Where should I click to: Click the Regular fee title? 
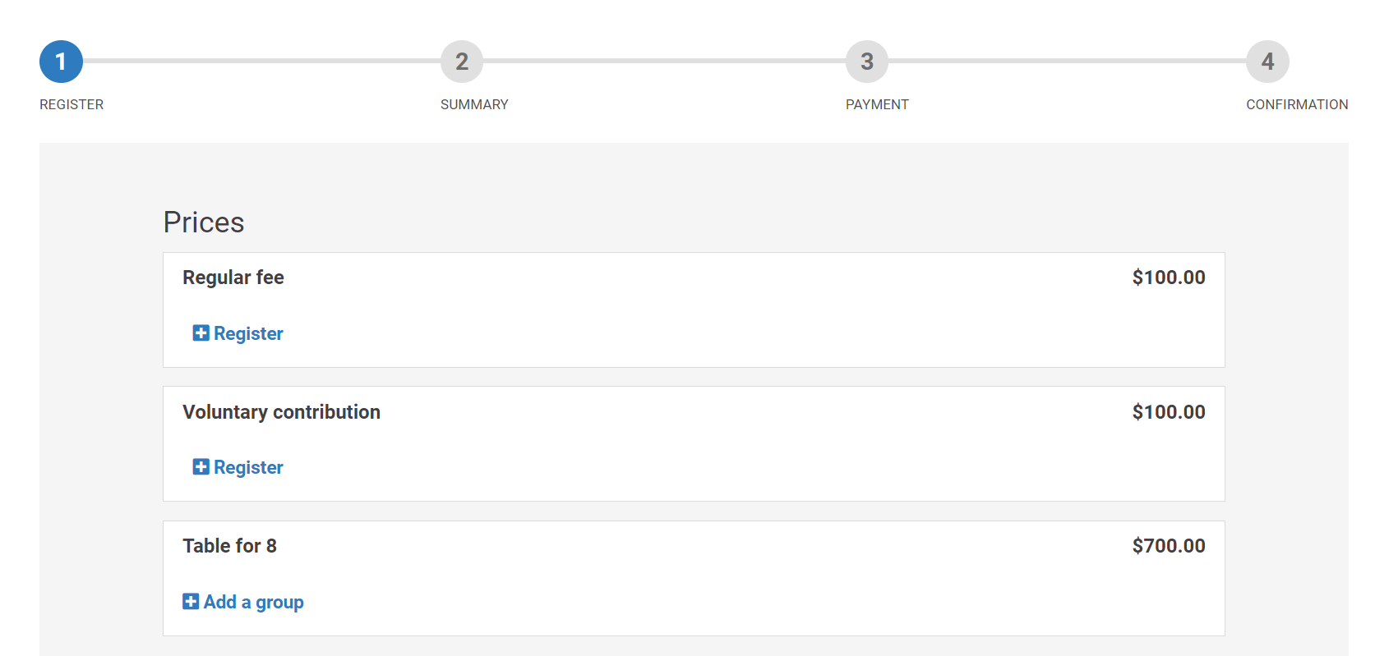tap(233, 278)
